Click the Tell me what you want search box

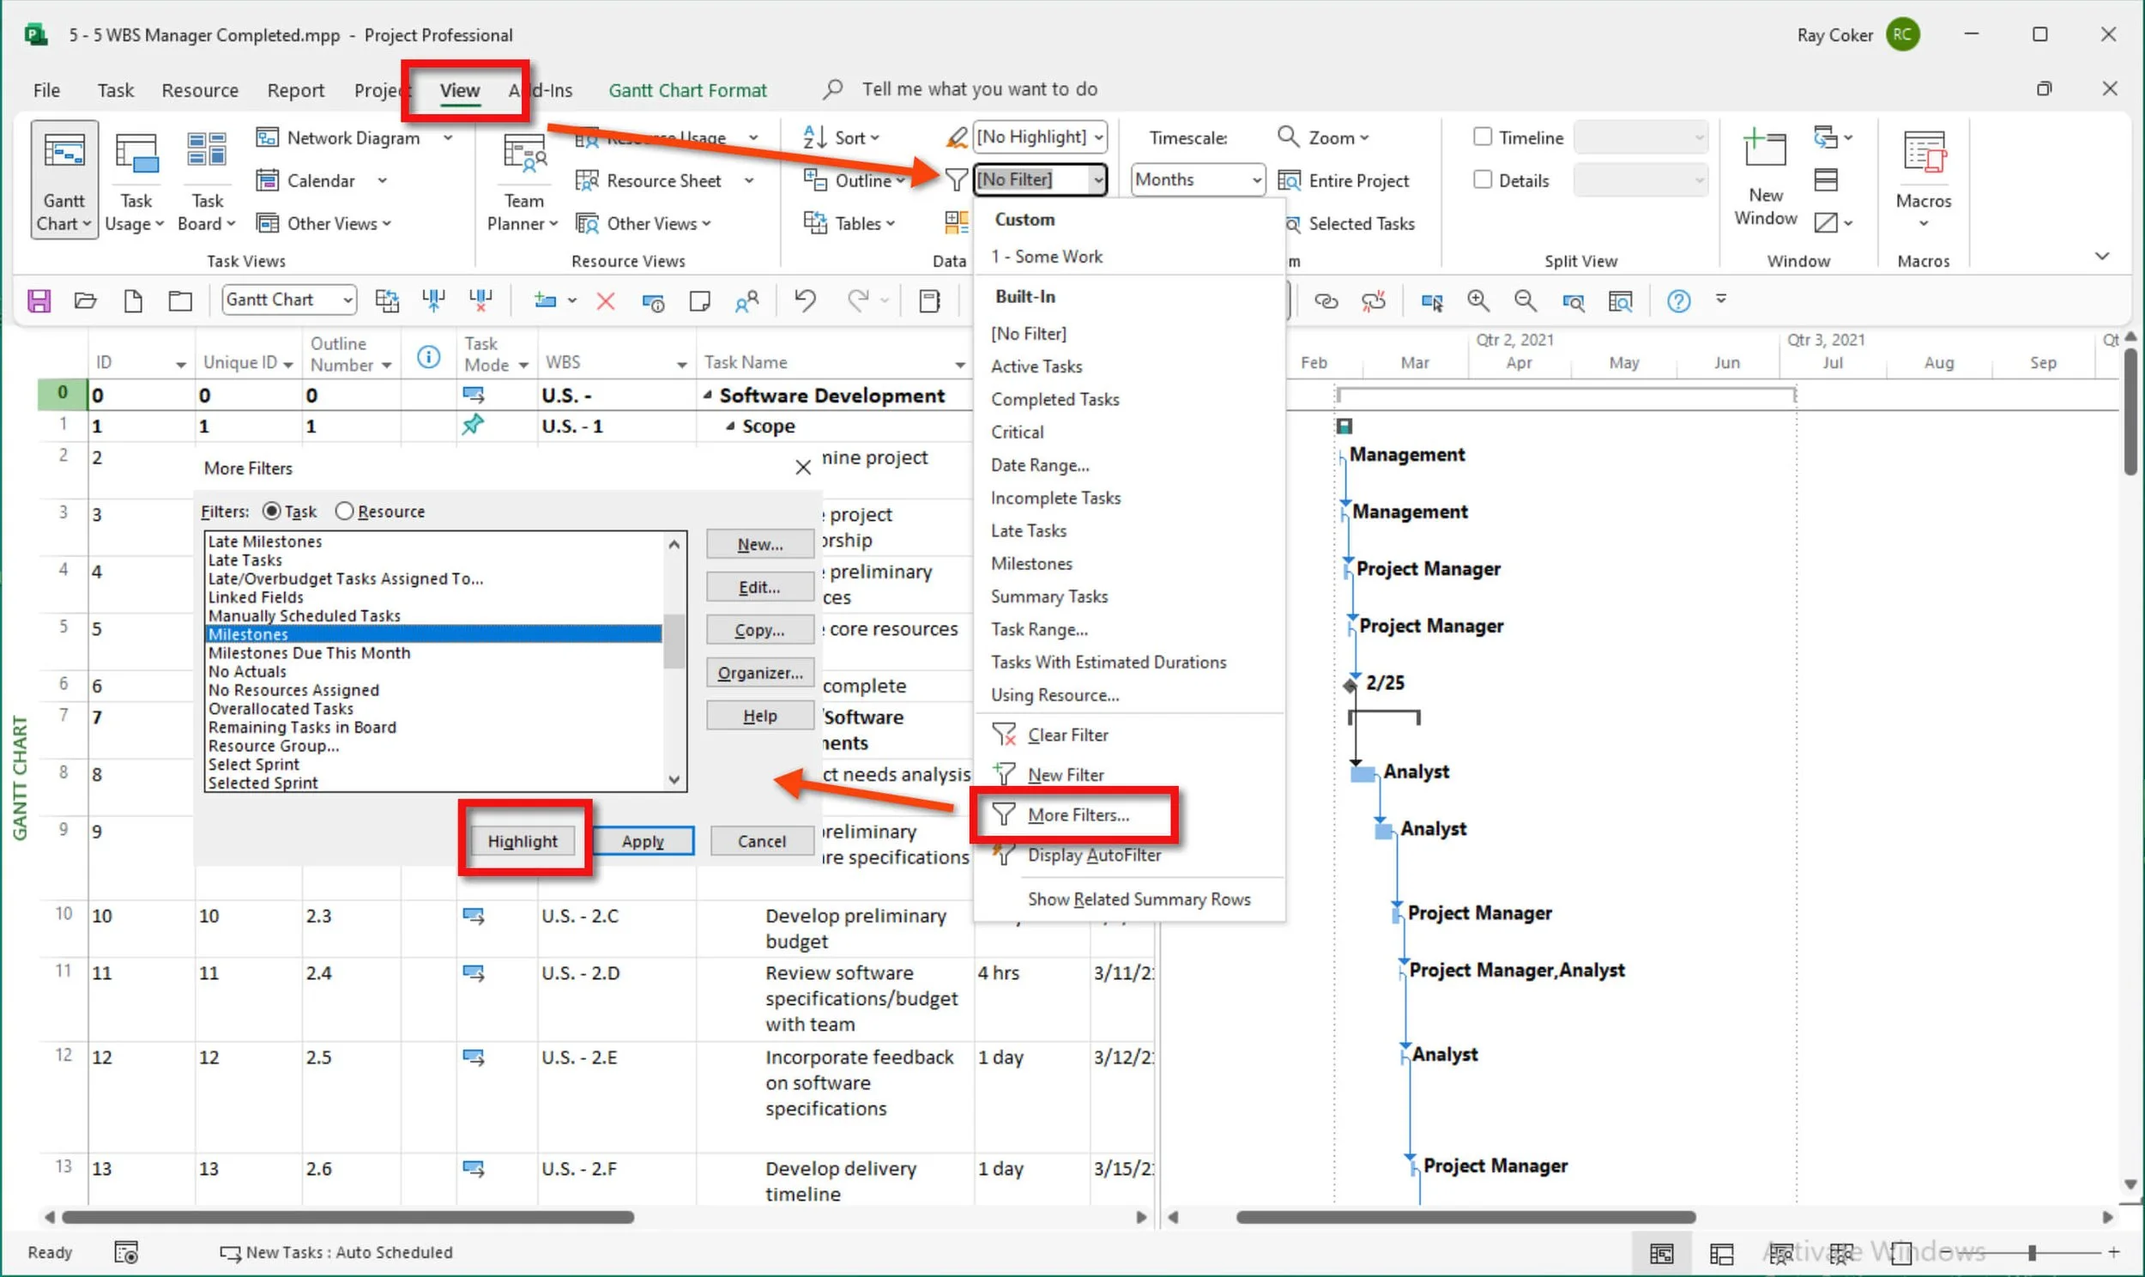980,89
